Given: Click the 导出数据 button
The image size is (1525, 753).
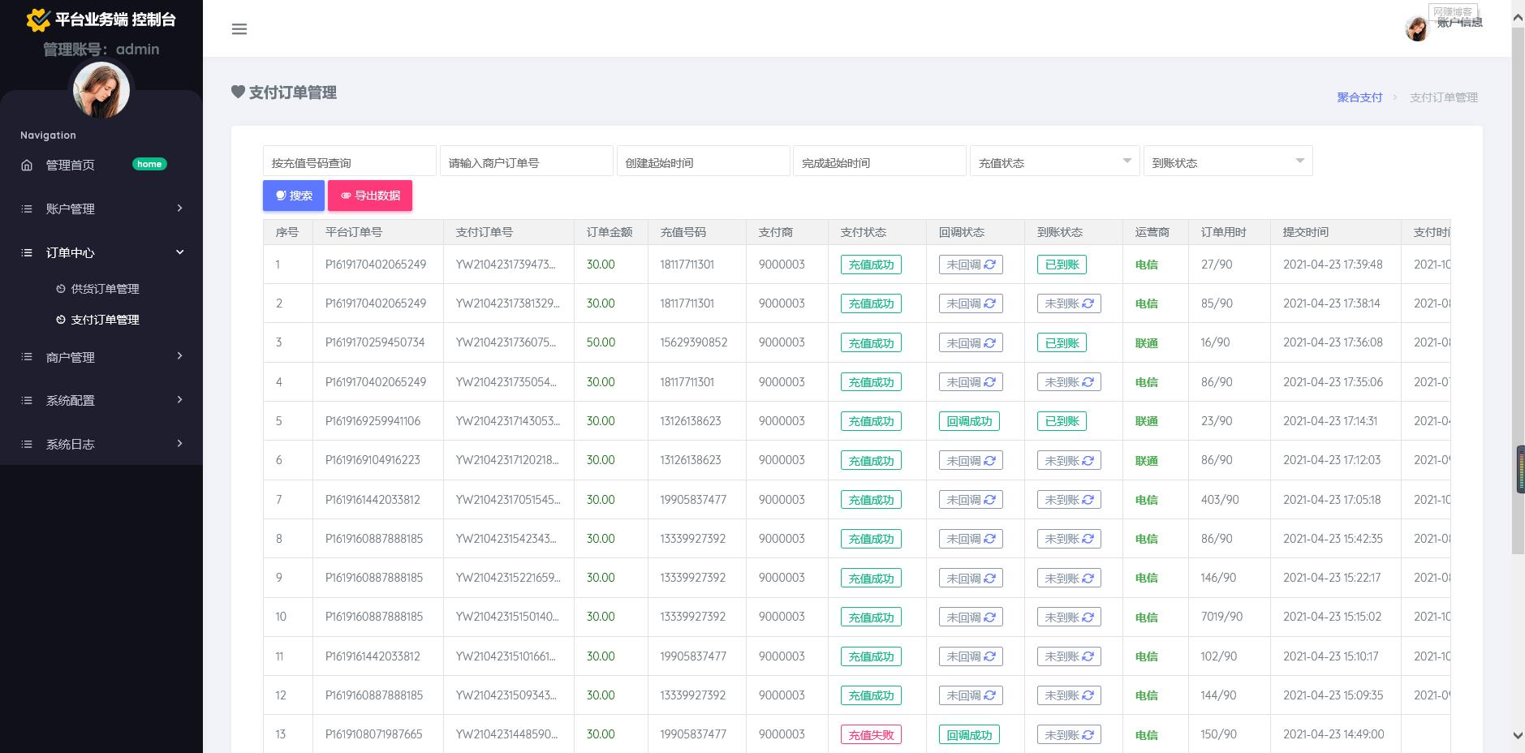Looking at the screenshot, I should point(370,196).
